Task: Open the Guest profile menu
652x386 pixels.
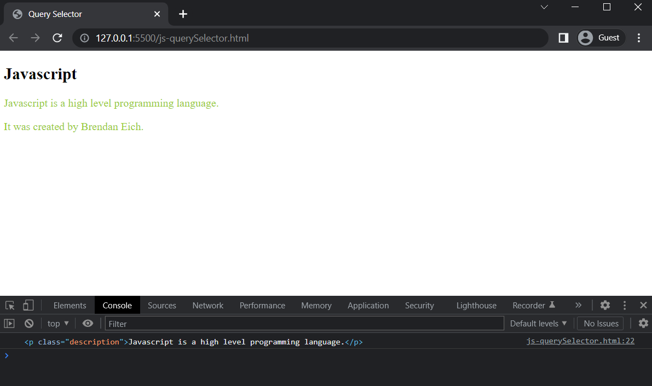Action: tap(601, 38)
